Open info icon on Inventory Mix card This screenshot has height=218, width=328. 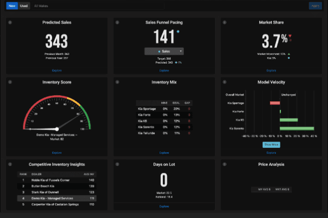pos(117,82)
